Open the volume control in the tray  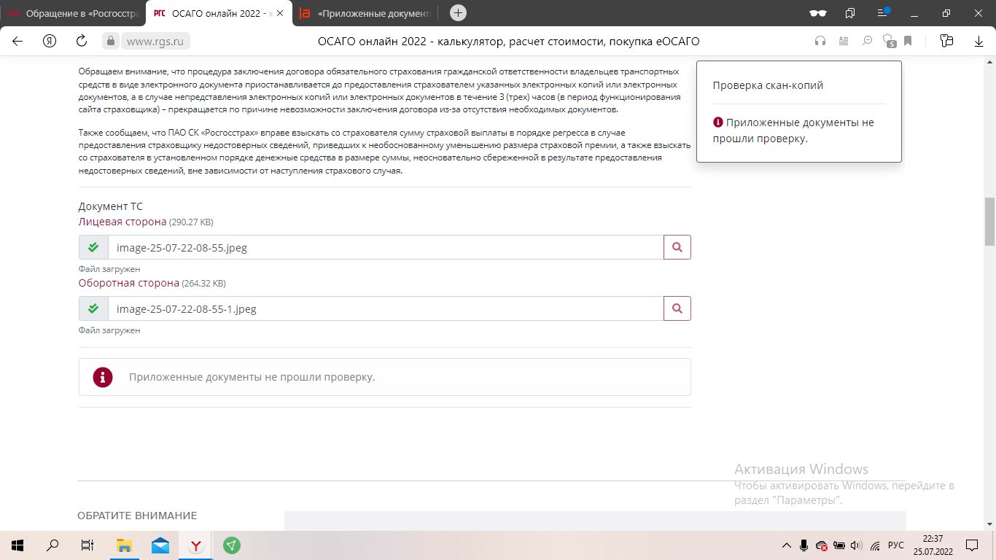(x=857, y=545)
